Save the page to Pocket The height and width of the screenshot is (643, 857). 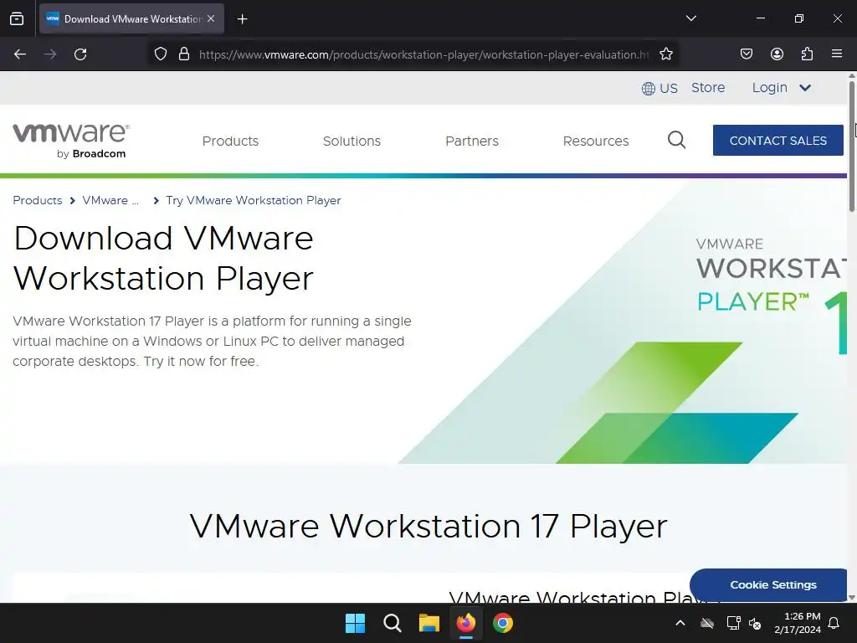[746, 54]
